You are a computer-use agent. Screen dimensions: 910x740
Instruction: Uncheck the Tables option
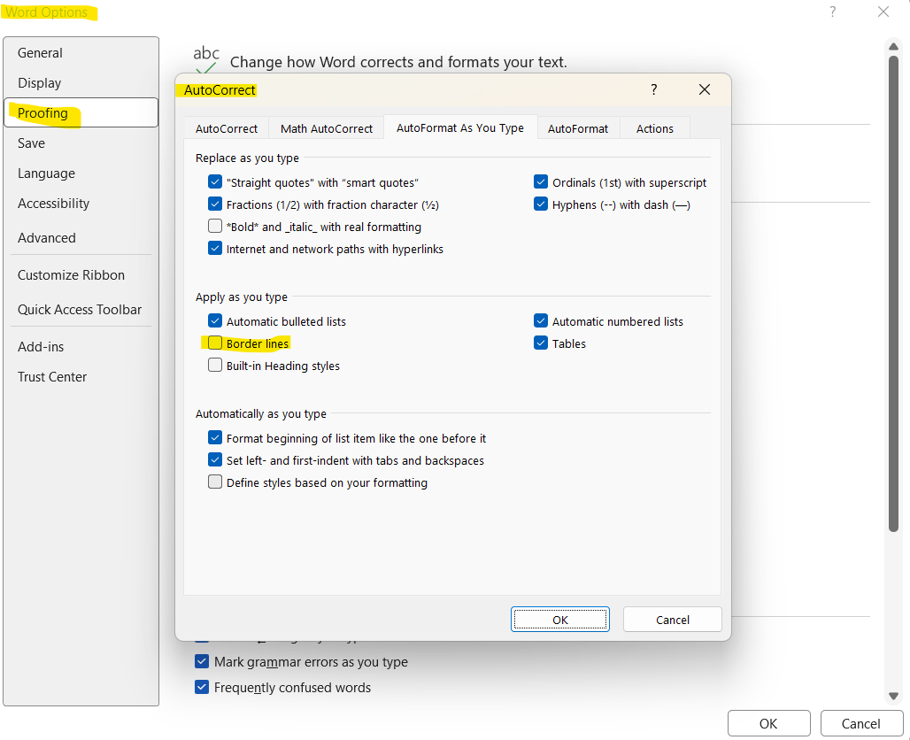tap(541, 343)
